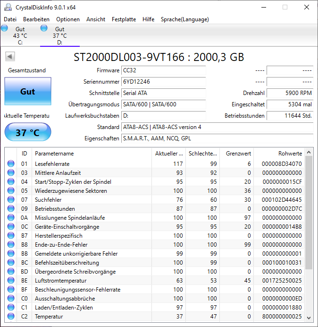Click status orb of Laden/Entladen-Zyklen
318x327 pixels.
(11, 307)
